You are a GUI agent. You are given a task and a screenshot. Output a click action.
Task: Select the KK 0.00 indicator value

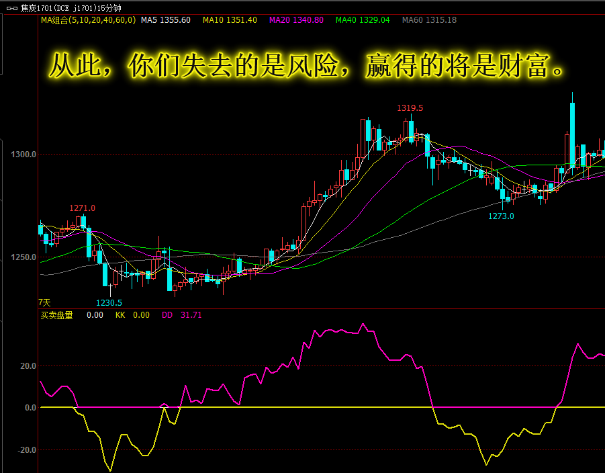click(132, 315)
